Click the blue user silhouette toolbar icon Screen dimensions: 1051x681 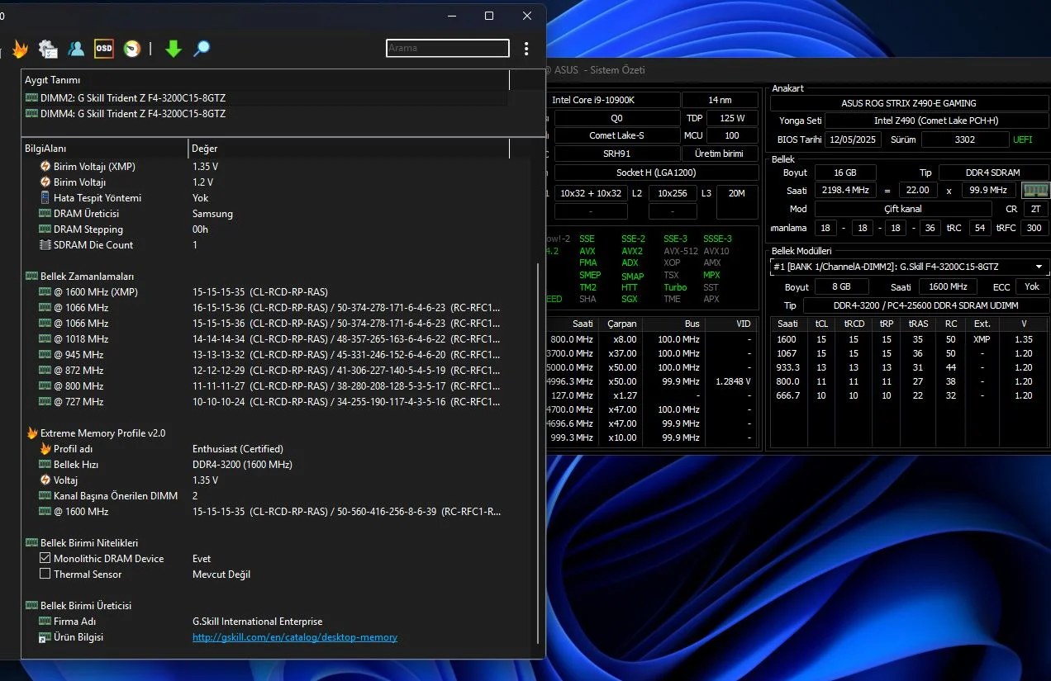click(x=76, y=49)
